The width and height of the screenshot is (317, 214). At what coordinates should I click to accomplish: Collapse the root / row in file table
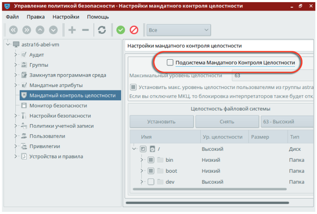(134, 149)
